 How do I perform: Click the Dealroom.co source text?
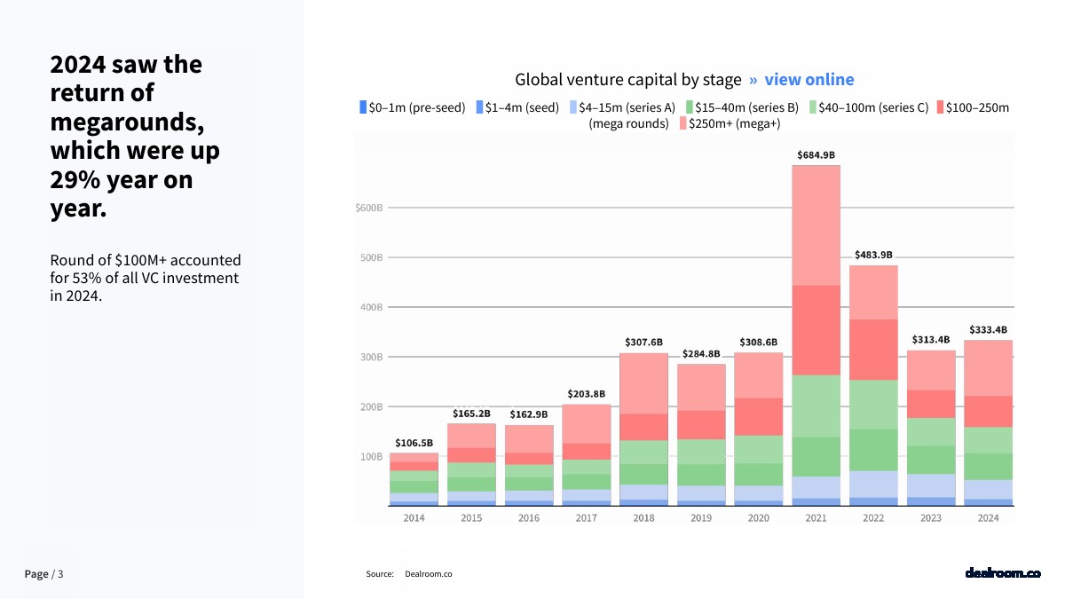tap(428, 574)
